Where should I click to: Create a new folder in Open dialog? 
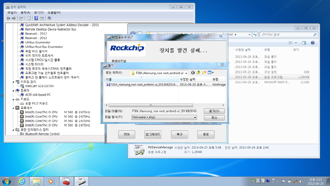pyautogui.click(x=204, y=72)
